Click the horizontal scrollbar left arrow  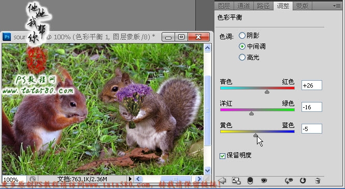point(138,179)
